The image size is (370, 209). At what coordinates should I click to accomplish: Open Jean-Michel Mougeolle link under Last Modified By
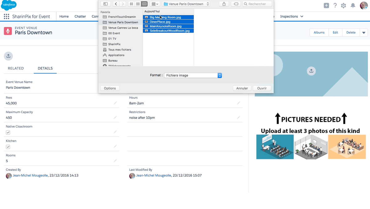(154, 175)
